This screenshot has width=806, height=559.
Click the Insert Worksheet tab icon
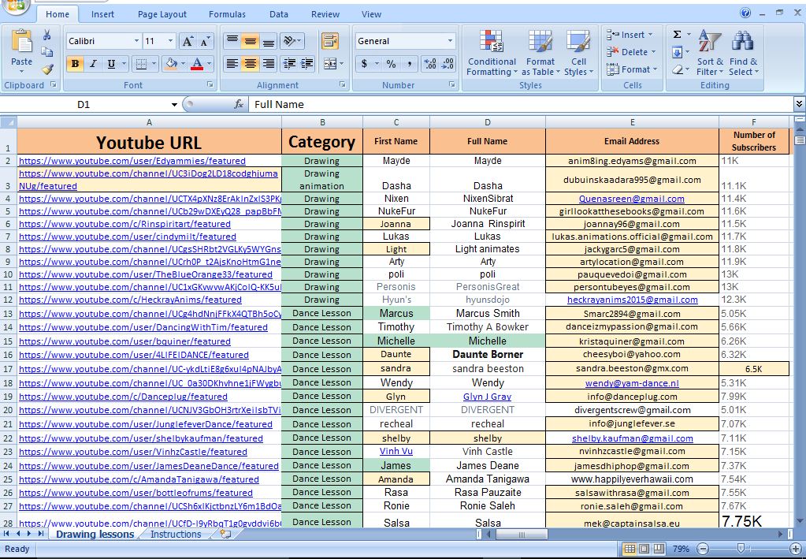pyautogui.click(x=225, y=534)
